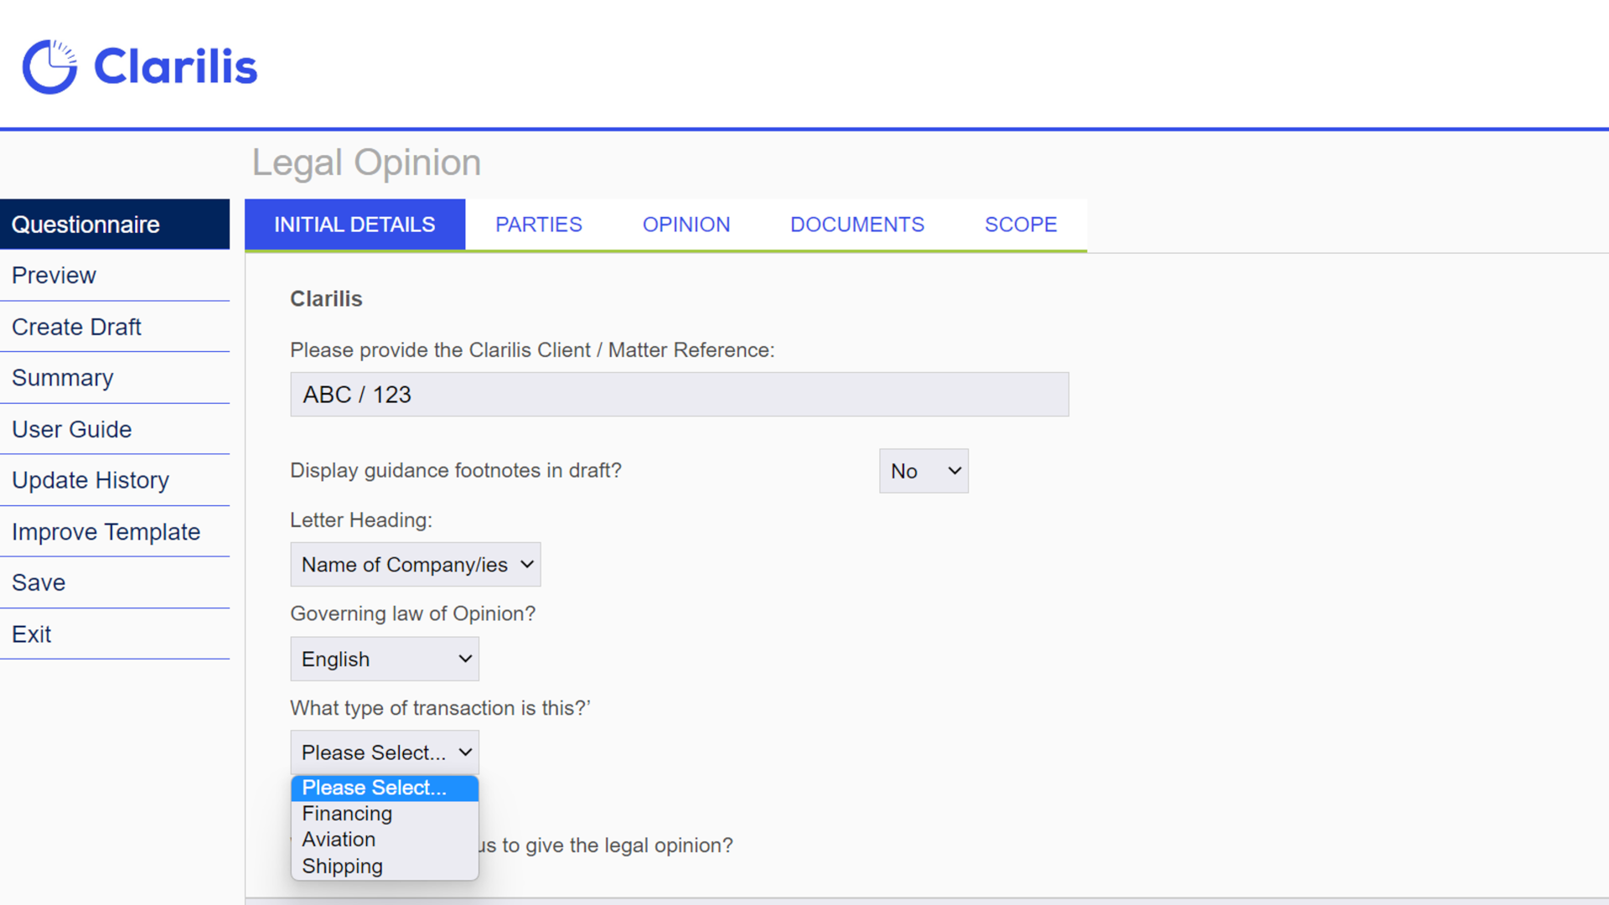This screenshot has width=1609, height=905.
Task: Click the Clarilis logo
Action: pyautogui.click(x=140, y=66)
